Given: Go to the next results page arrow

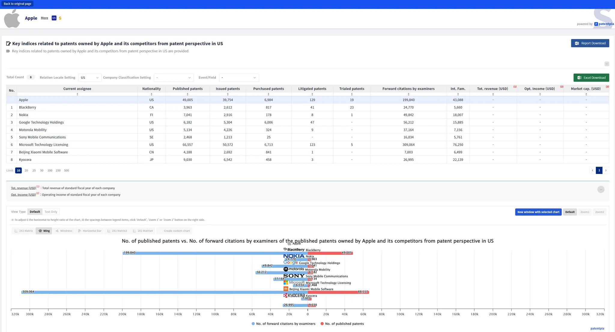Looking at the screenshot, I should [606, 170].
